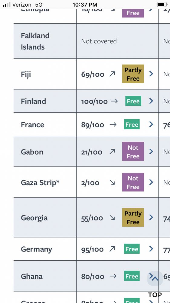Image resolution: width=170 pixels, height=303 pixels.
Task: Click Finland's horizontal trend arrow icon
Action: point(114,101)
